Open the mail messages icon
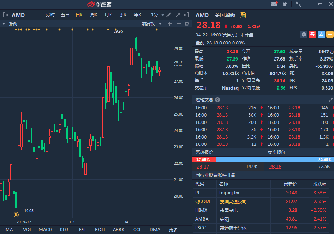The image size is (334, 234). point(274,4)
